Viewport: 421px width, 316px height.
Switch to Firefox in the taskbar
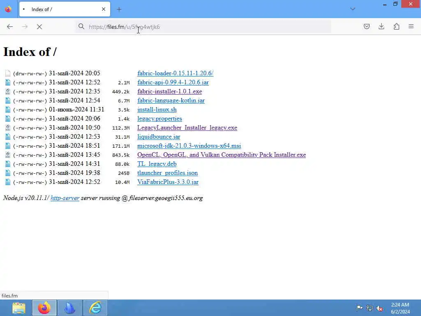pyautogui.click(x=44, y=308)
